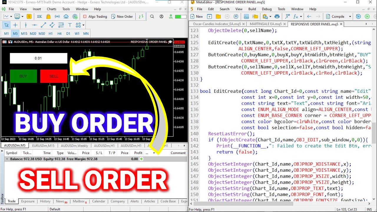Toggle Algo Trading on

(95, 16)
